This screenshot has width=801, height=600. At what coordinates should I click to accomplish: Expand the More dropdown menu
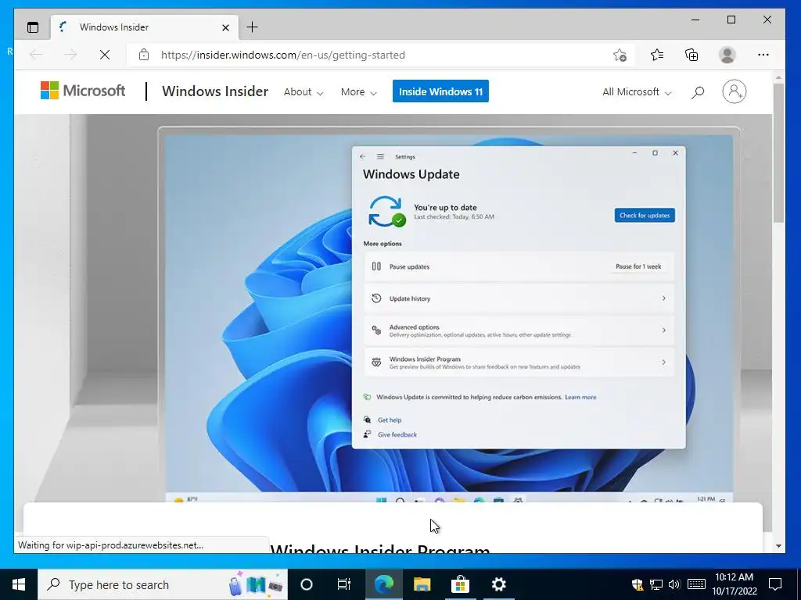(x=358, y=92)
